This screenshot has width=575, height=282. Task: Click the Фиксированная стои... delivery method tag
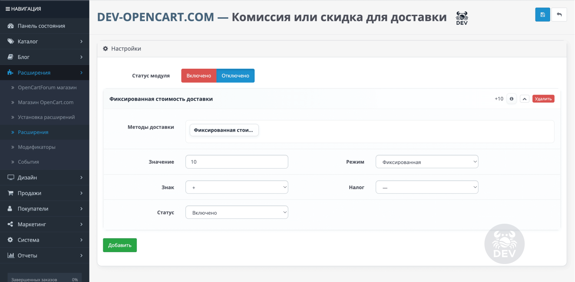224,130
